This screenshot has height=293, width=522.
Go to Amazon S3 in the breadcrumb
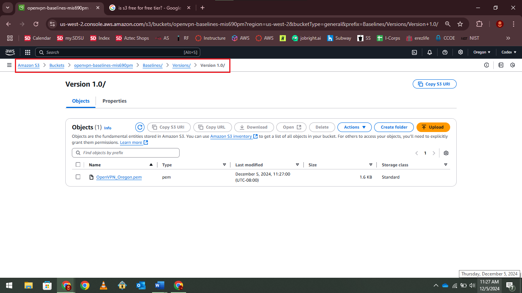[29, 65]
